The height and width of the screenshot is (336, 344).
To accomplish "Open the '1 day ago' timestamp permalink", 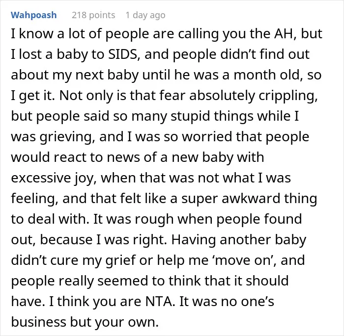I will coord(145,15).
